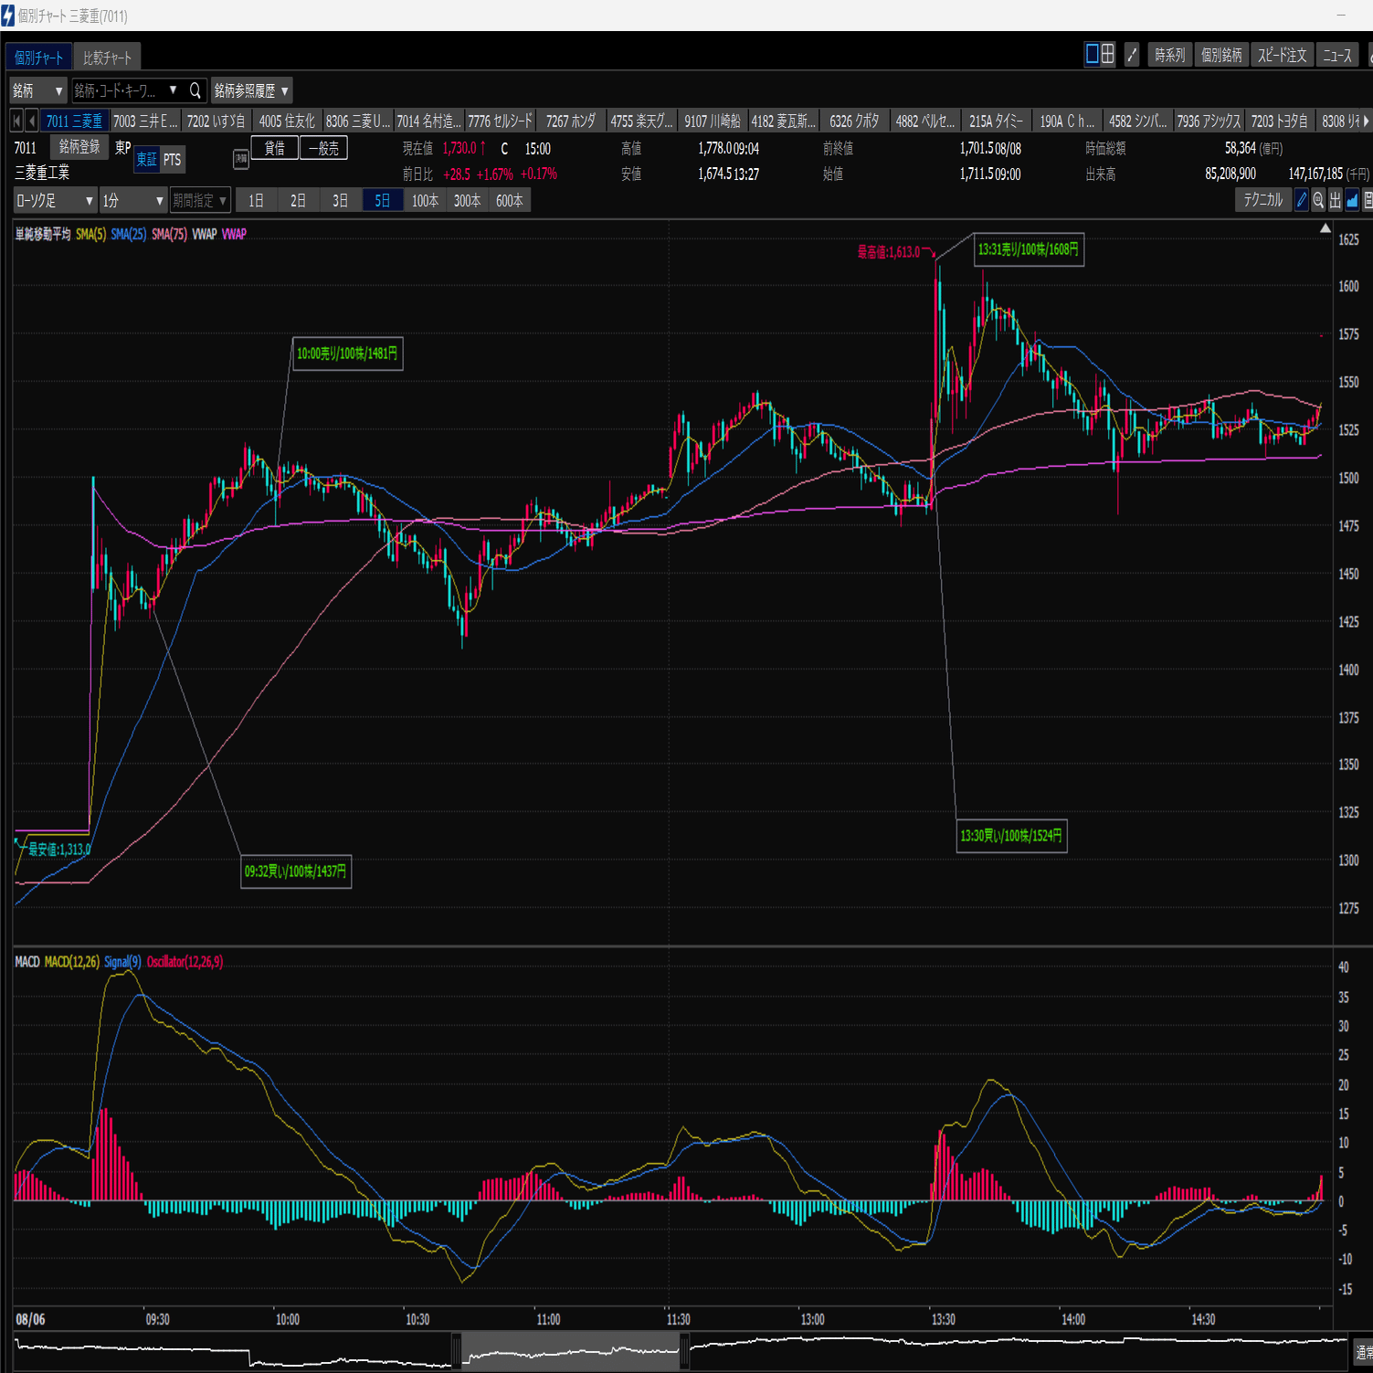Screen dimensions: 1373x1373
Task: Select the 6326 クボタ stock tab
Action: coord(855,121)
